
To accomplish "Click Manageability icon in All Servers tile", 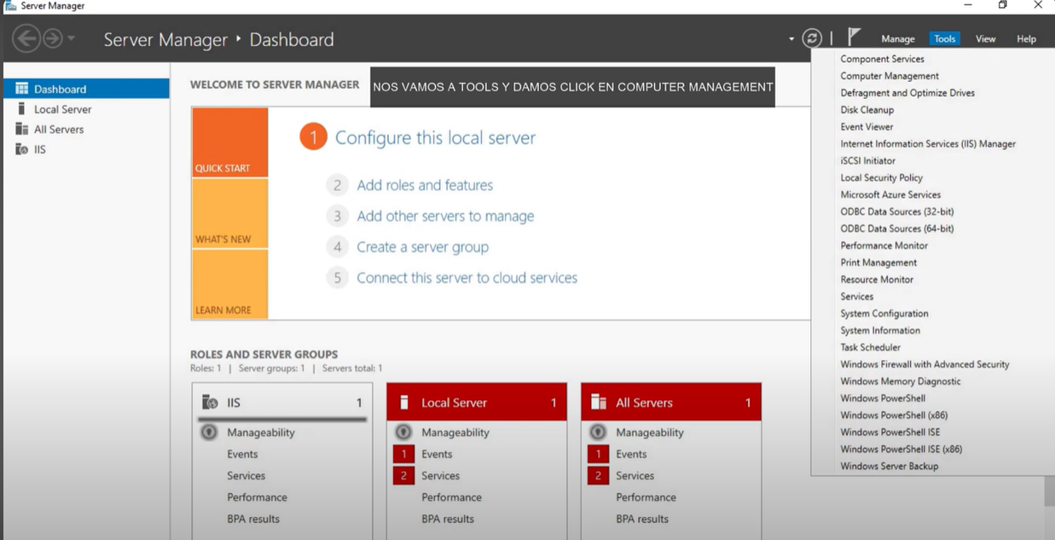I will click(x=598, y=433).
